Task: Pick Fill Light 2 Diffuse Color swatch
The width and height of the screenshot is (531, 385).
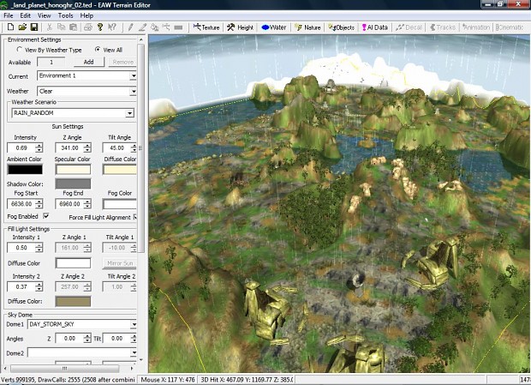Action: (73, 302)
